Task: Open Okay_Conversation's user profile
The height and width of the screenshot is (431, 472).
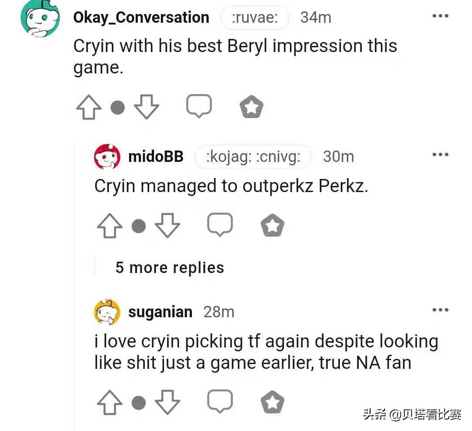Action: 141,18
